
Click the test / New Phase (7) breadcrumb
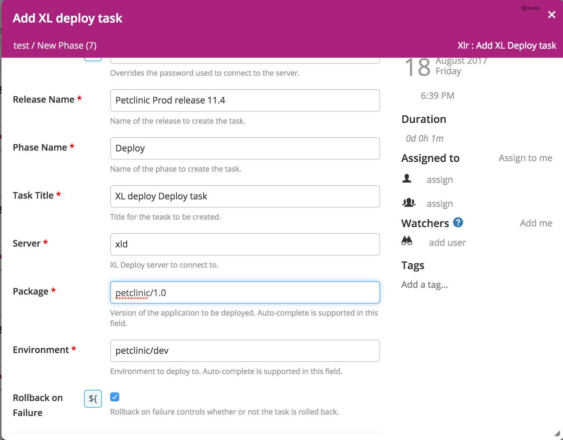pos(55,46)
